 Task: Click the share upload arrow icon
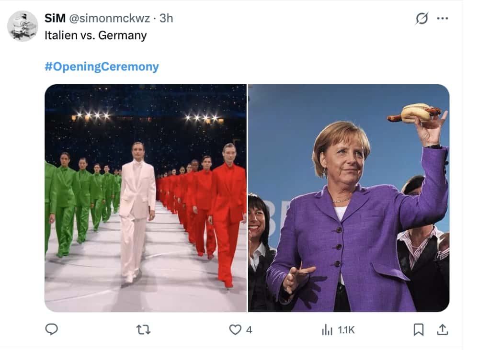[443, 329]
